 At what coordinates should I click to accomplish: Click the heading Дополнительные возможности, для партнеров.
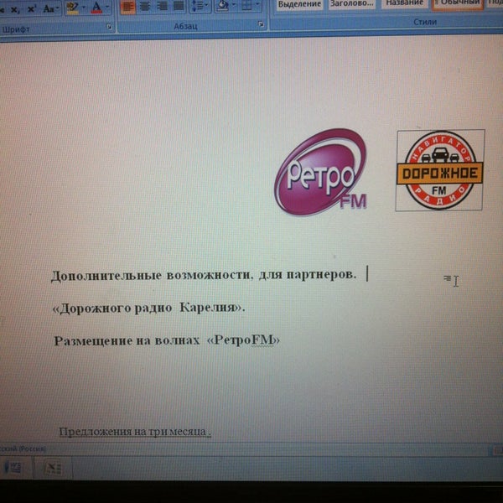204,275
